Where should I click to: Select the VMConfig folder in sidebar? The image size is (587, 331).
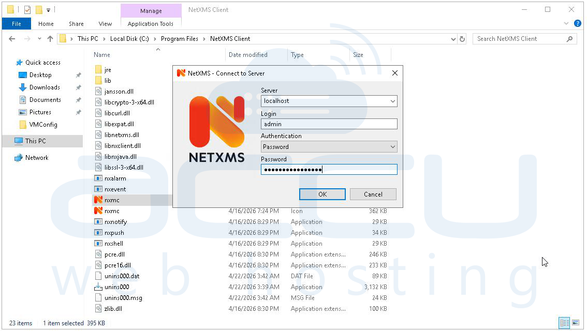point(43,125)
